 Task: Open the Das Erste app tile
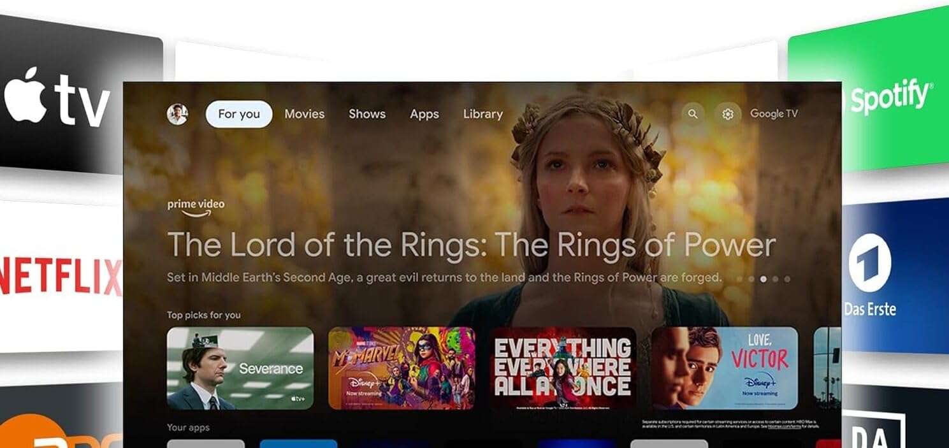[895, 275]
